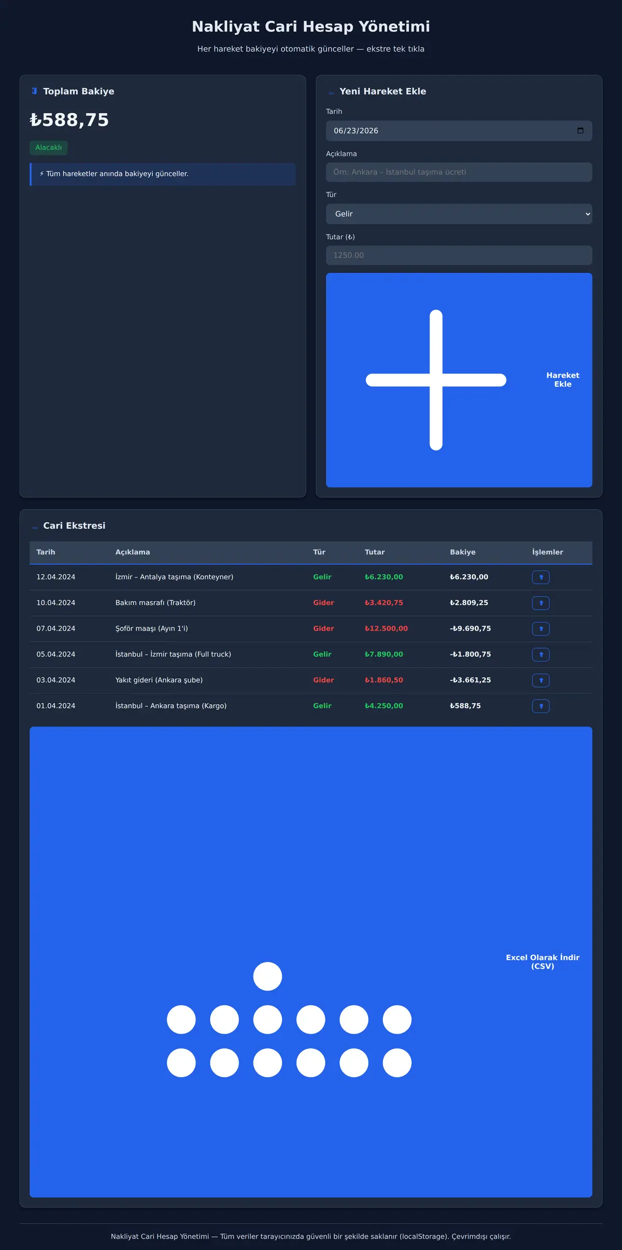
Task: Open the calendar picker in the Tarih field
Action: click(580, 131)
